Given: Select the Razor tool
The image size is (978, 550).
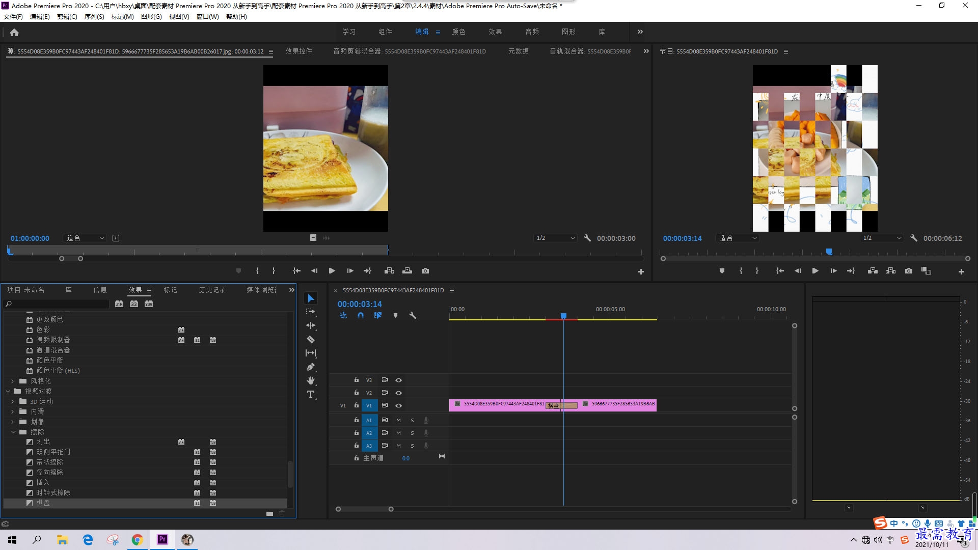Looking at the screenshot, I should 311,339.
